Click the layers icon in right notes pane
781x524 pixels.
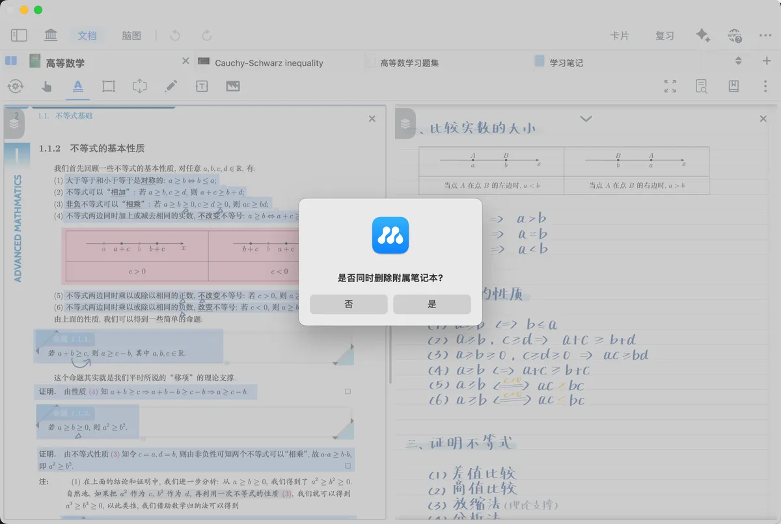coord(405,123)
